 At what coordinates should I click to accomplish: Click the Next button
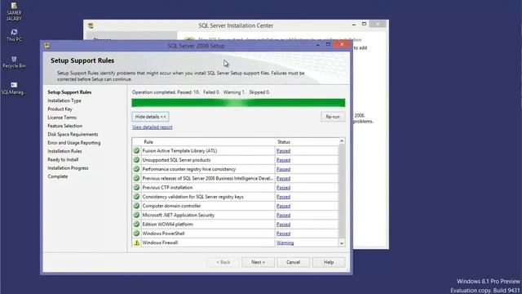258,262
